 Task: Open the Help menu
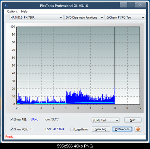pyautogui.click(x=24, y=12)
